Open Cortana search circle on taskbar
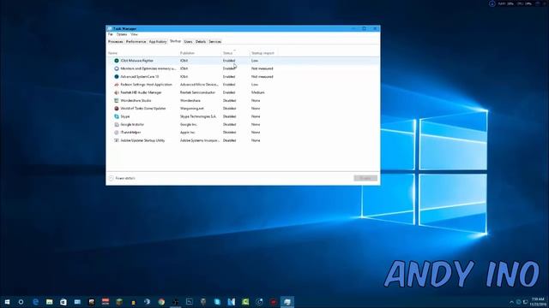The height and width of the screenshot is (308, 549). 21,302
